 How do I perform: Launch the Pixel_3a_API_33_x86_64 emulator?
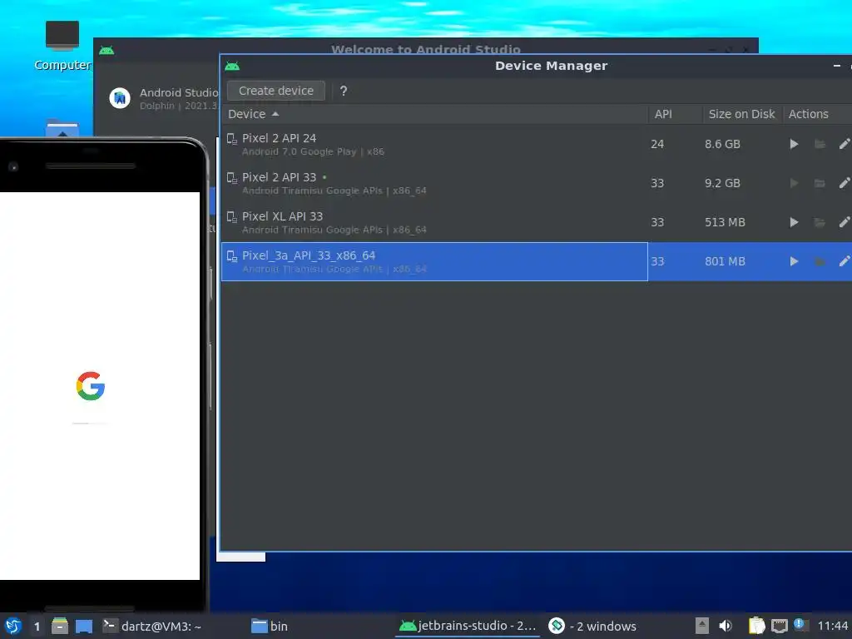[794, 261]
